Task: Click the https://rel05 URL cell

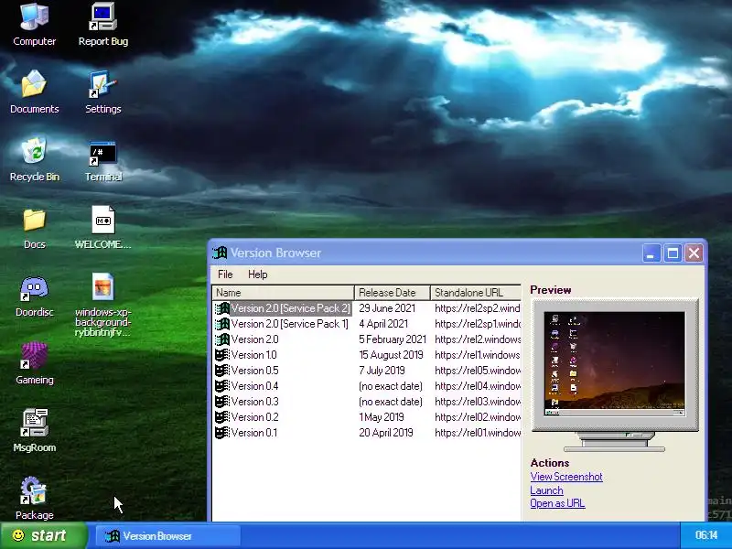Action: [477, 371]
